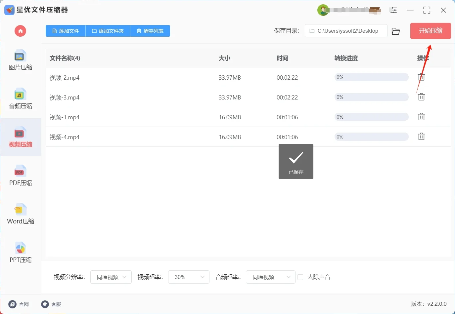Viewport: 455px width, 314px height.
Task: Switch to the 视频压缩 tab
Action: coord(20,137)
